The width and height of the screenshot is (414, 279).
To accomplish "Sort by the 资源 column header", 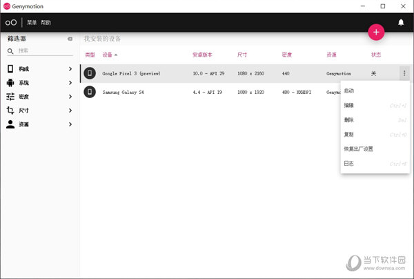I will coord(331,55).
